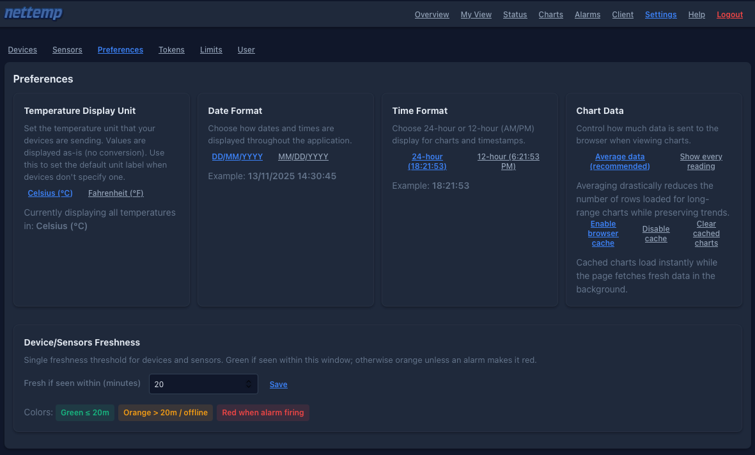Choose MM/DD/YYYY date format
Viewport: 755px width, 455px height.
(303, 157)
